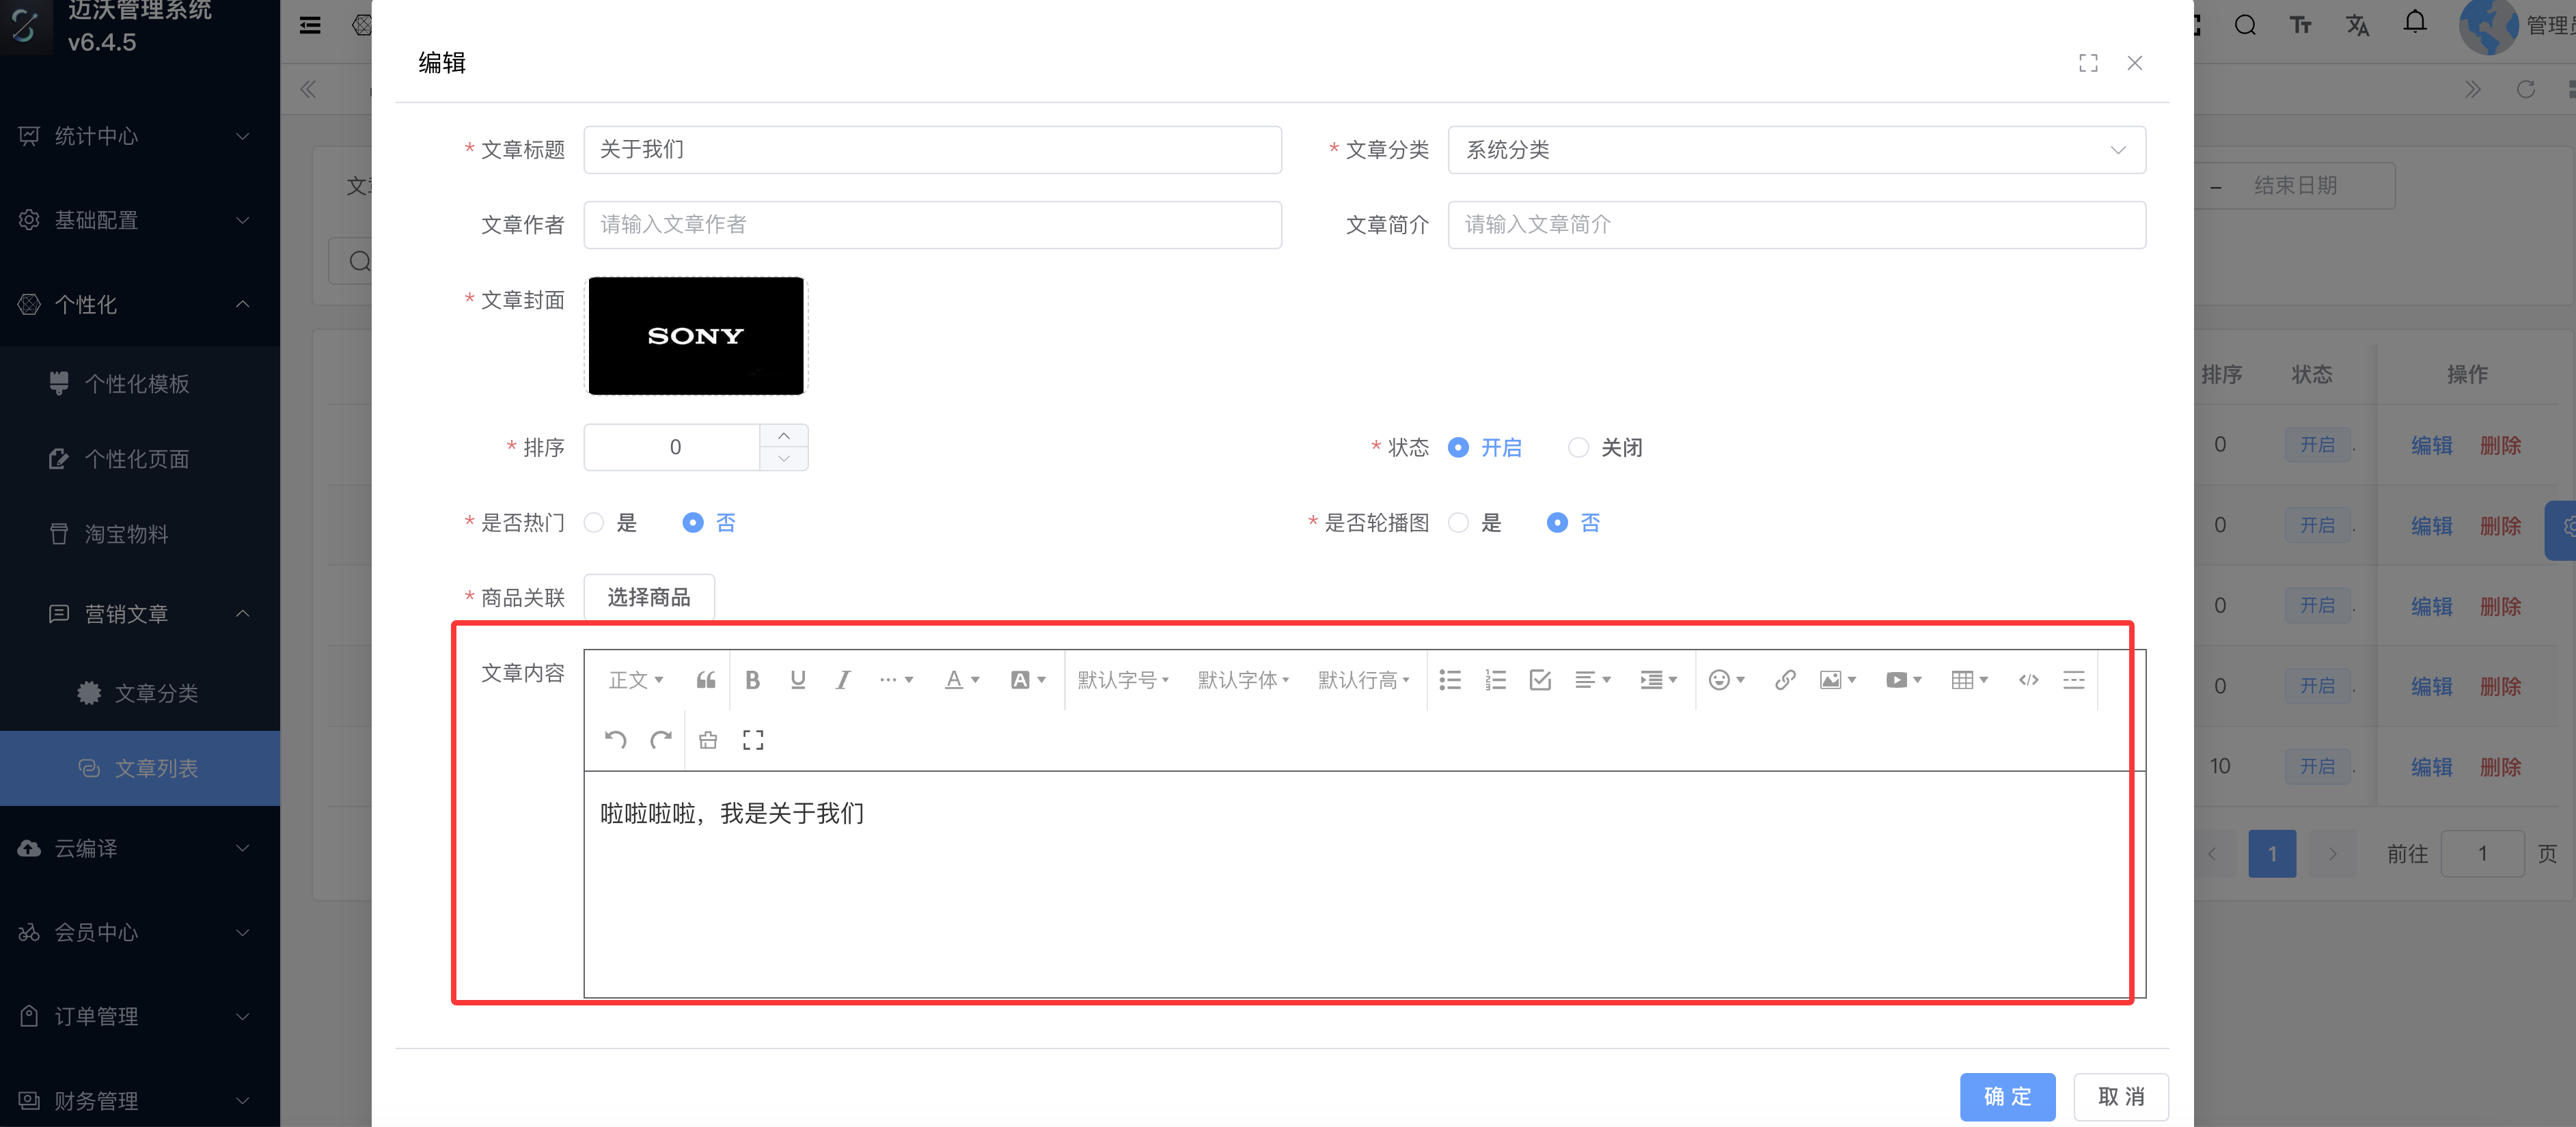The image size is (2576, 1127).
Task: Click the undo arrow in editor
Action: [615, 740]
